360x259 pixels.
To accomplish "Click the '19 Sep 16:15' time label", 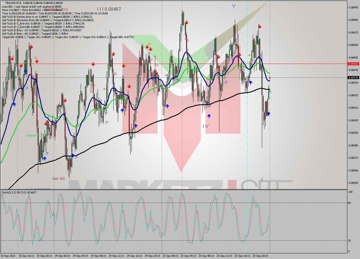I will point(134,256).
